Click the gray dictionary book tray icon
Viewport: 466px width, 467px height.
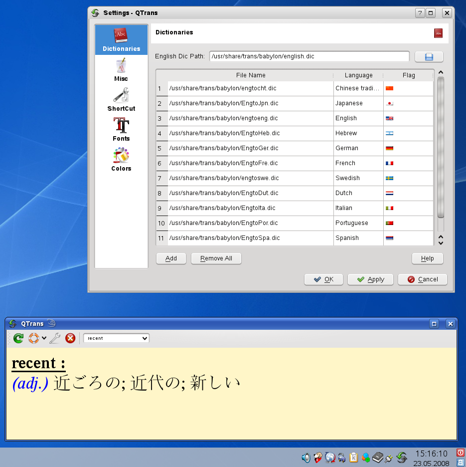click(378, 458)
